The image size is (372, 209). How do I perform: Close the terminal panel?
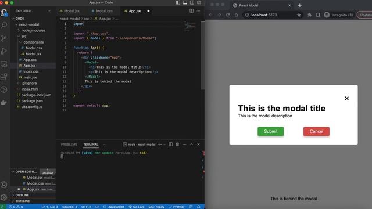[198, 145]
